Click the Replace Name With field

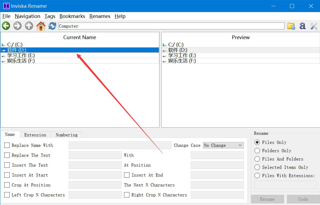(120, 145)
